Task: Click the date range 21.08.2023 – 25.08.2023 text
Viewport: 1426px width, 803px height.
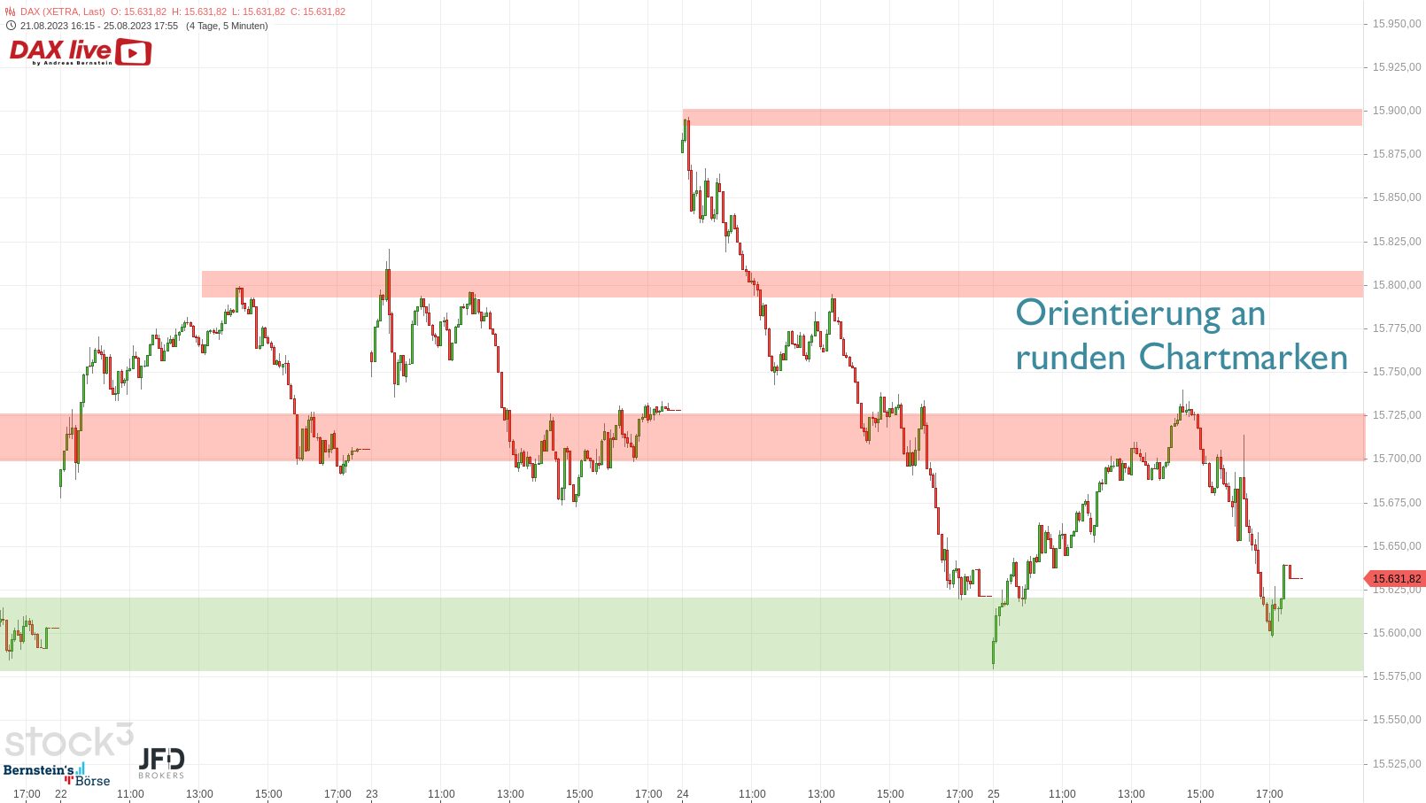Action: (x=99, y=26)
